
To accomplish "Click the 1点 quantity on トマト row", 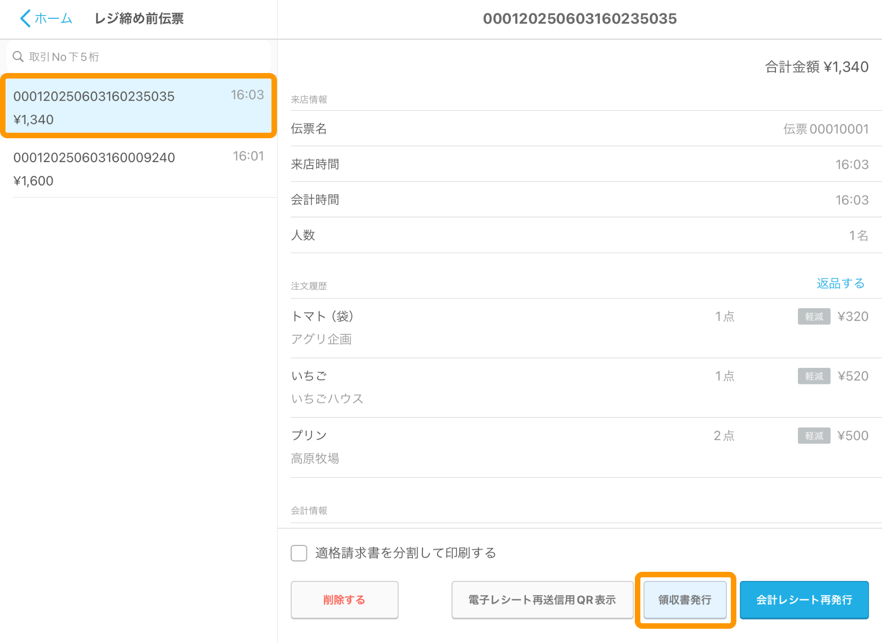I will point(725,316).
